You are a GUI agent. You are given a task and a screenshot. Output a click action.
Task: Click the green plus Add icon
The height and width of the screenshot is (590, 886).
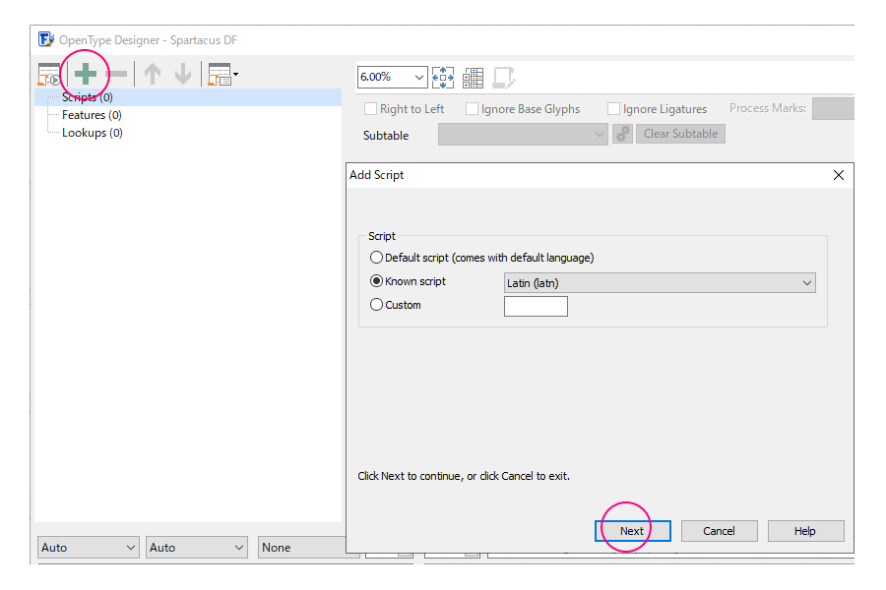(86, 75)
